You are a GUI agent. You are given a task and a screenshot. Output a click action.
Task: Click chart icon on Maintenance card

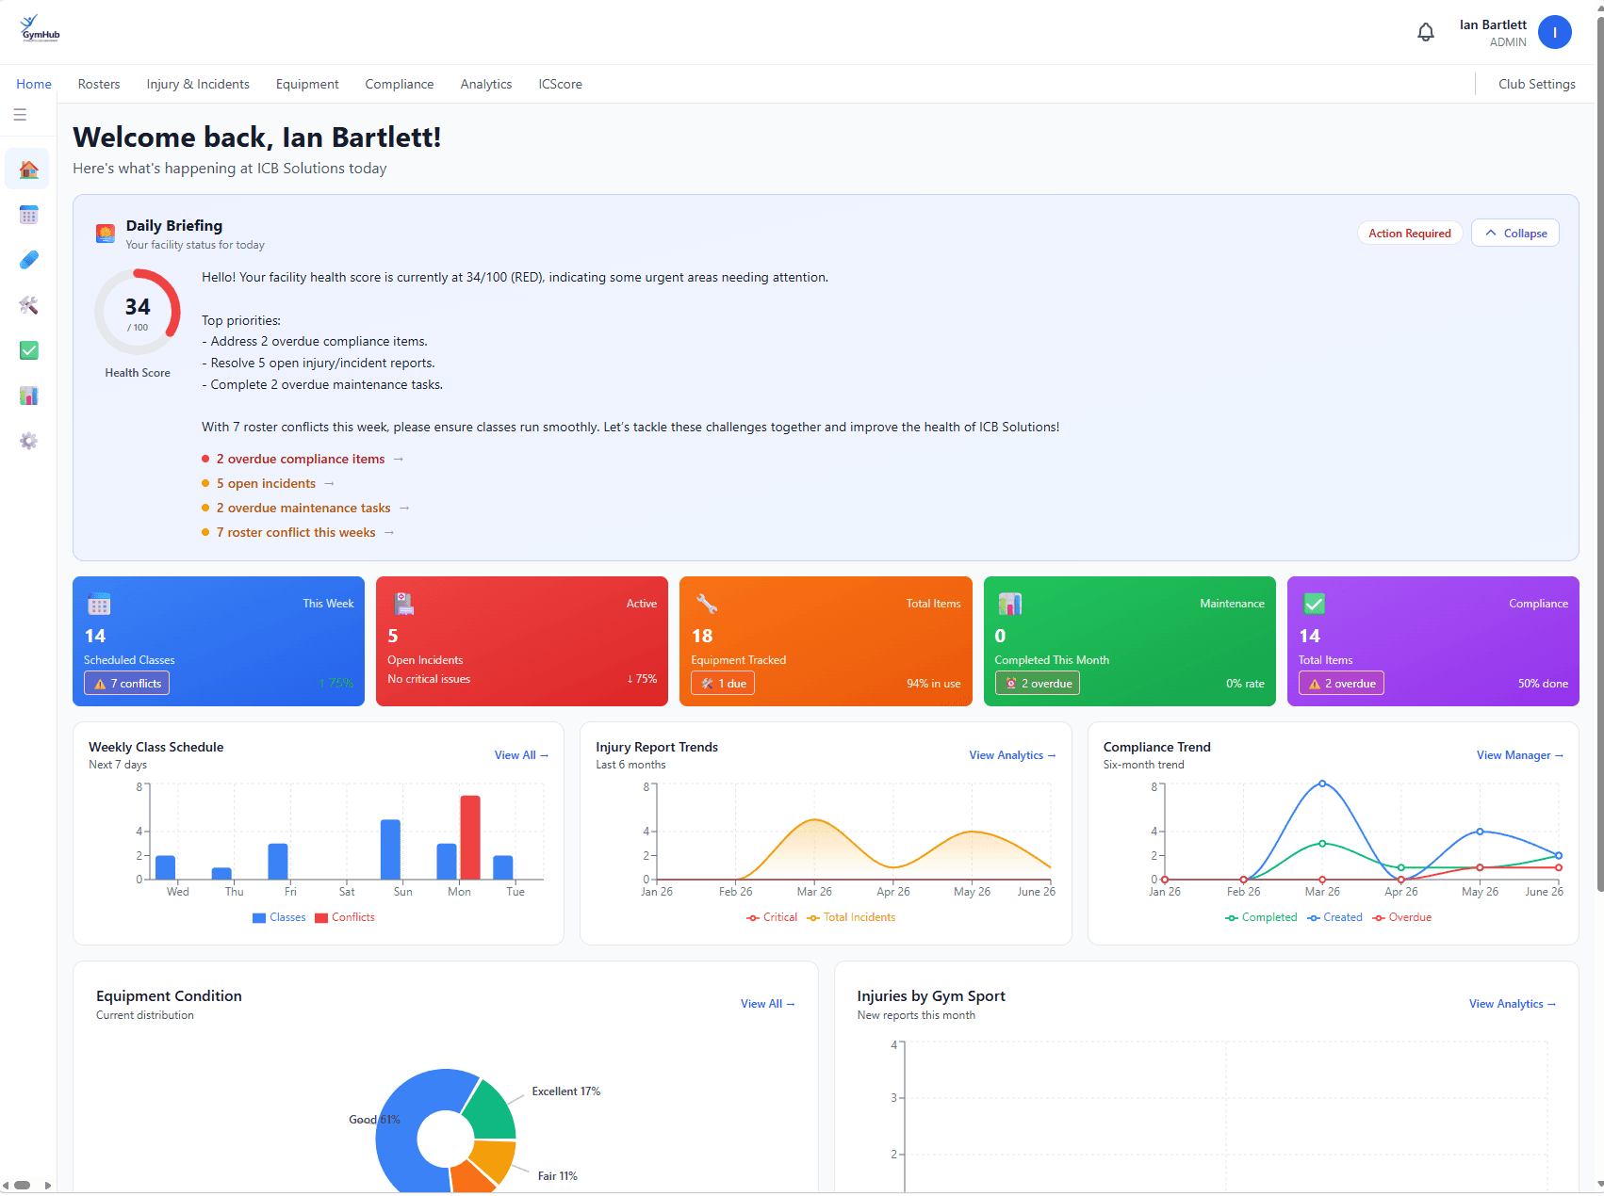coord(1010,604)
